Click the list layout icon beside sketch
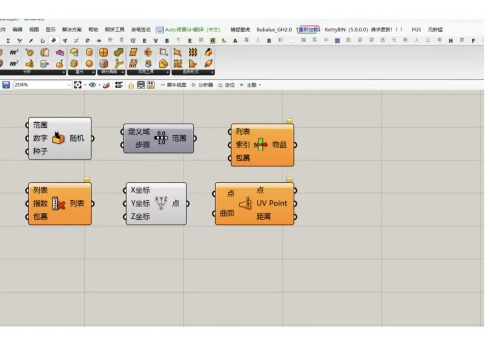Viewport: 494px width, 349px height. 119,85
